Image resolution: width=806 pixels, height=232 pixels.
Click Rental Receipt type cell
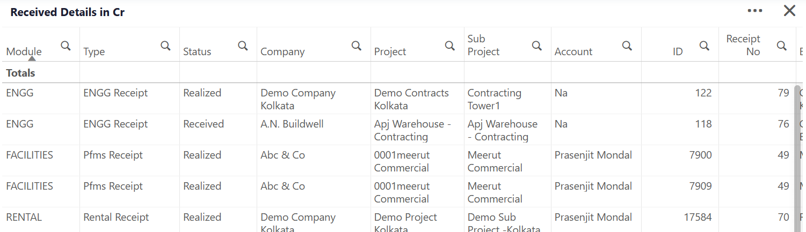tap(116, 217)
